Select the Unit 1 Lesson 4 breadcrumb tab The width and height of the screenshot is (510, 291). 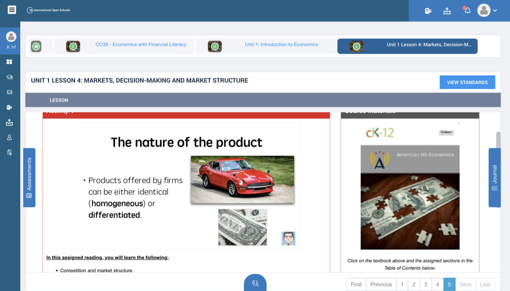pyautogui.click(x=407, y=46)
